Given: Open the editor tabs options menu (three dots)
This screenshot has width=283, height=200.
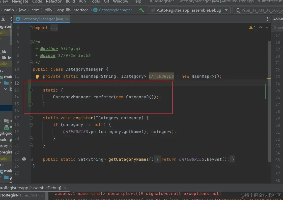Looking at the screenshot, I should click(x=267, y=19).
